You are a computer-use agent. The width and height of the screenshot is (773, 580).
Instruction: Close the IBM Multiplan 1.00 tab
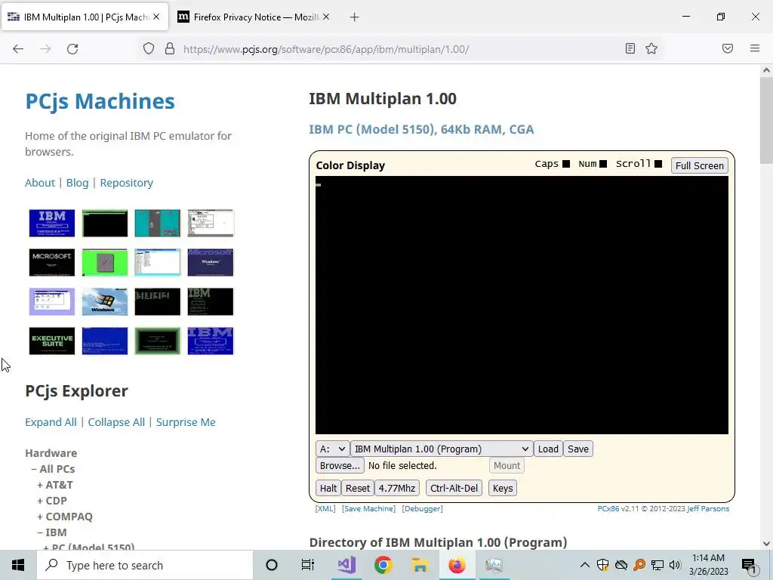coord(156,17)
